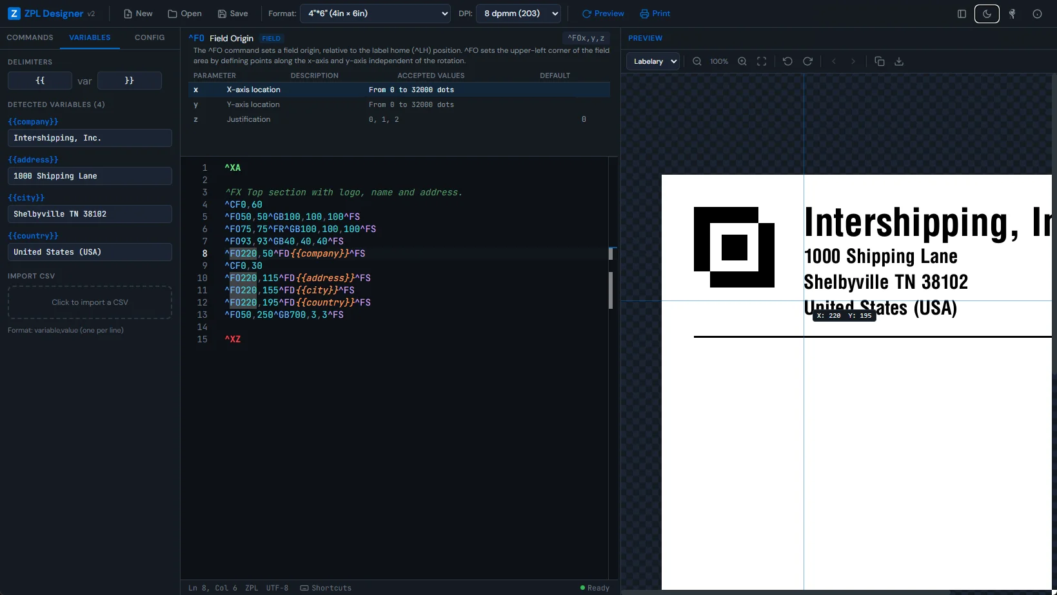The image size is (1057, 595).
Task: Open the Format size dropdown
Action: (375, 14)
